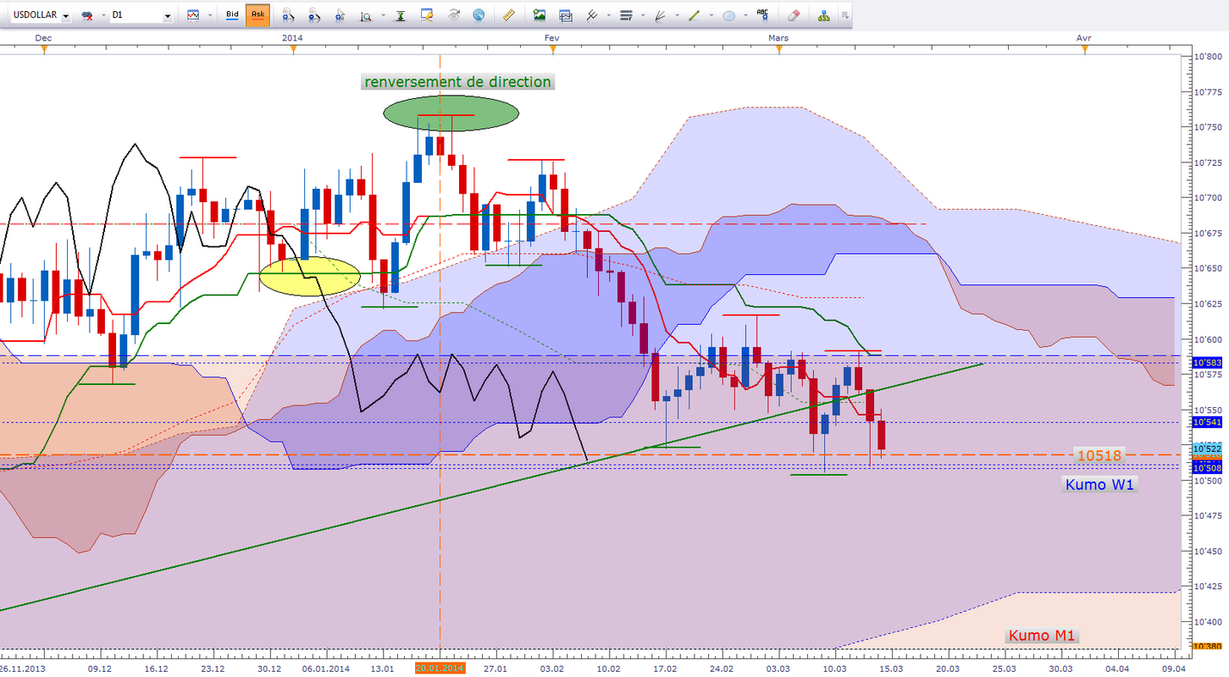Click the 10'583 price tag on the scale

1208,362
